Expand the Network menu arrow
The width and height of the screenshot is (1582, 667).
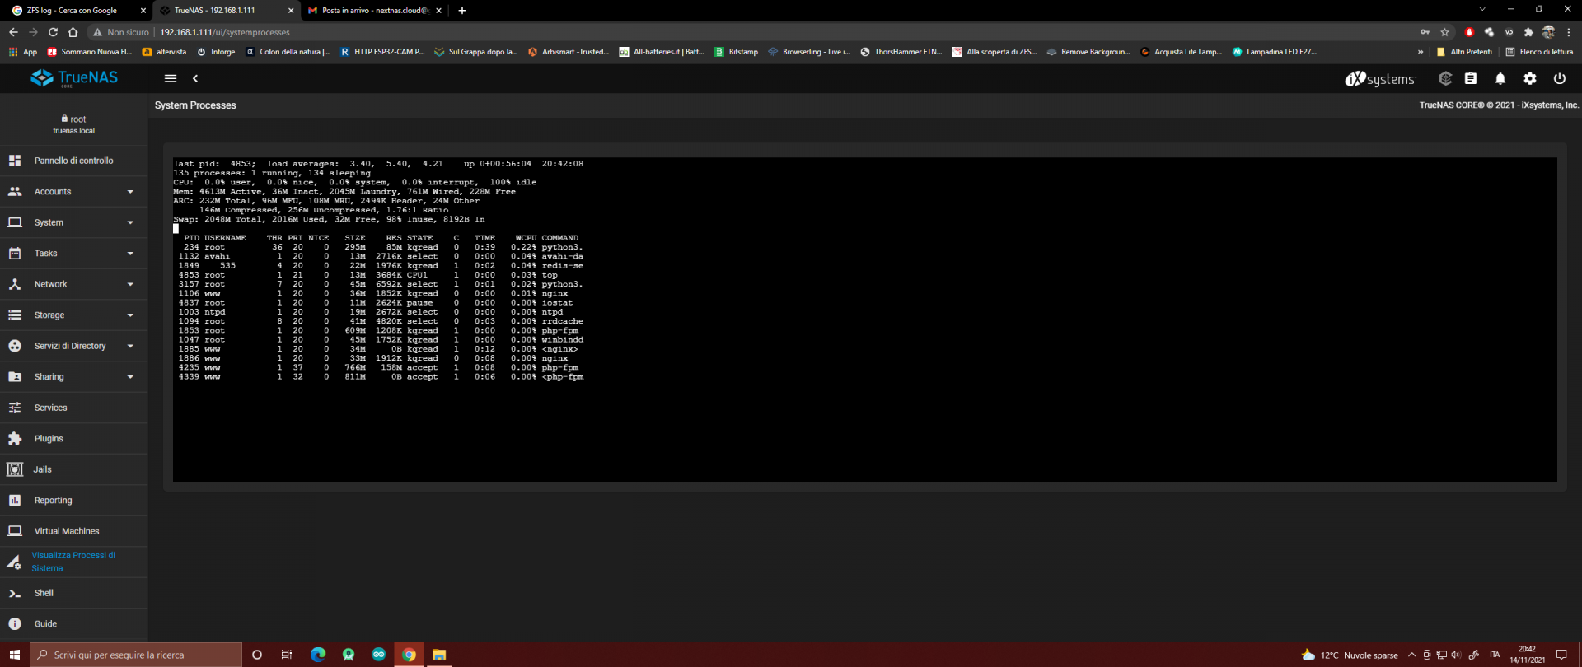130,284
